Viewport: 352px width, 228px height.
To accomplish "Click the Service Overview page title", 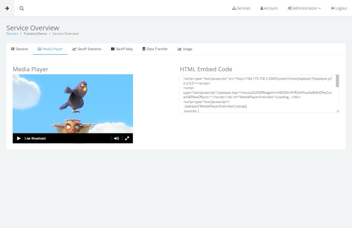I will point(33,28).
